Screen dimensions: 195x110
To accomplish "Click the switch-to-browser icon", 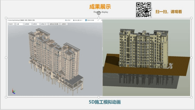I will tap(86, 20).
